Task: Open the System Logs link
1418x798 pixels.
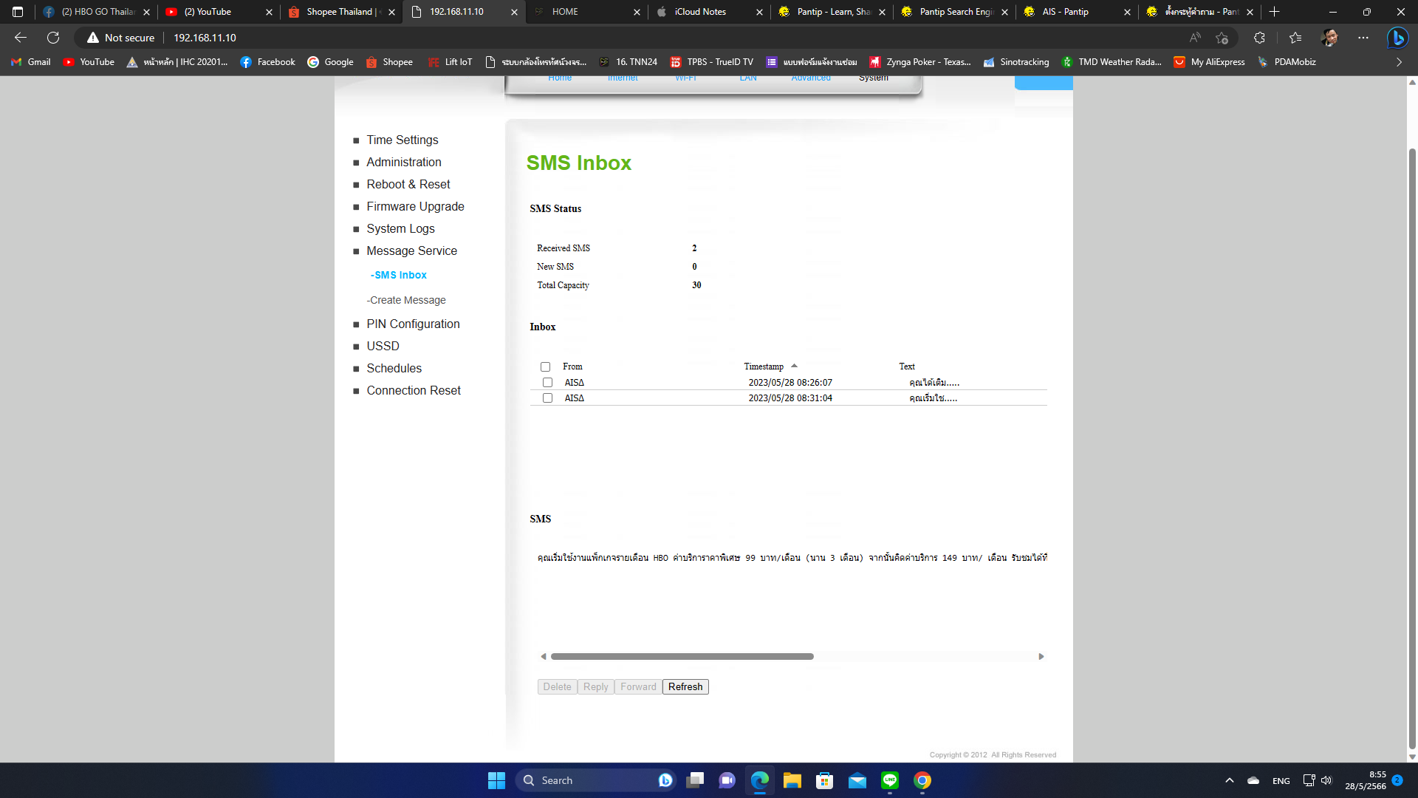Action: (400, 229)
